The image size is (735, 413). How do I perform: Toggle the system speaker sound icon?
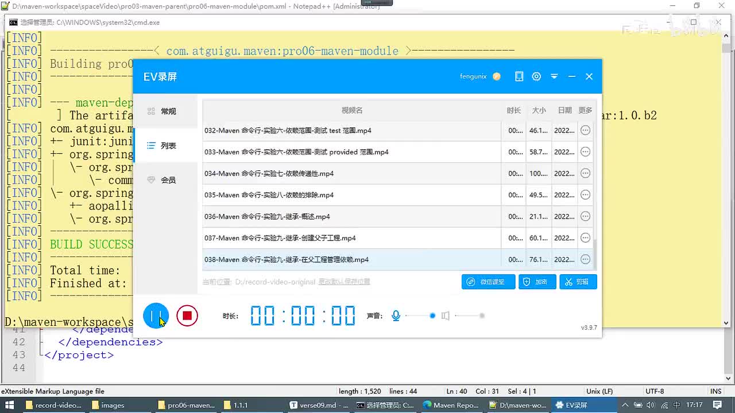[445, 315]
